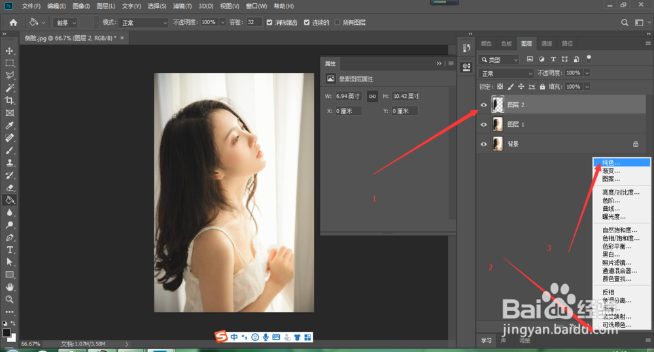Open the 不透明度 opacity dropdown arrow in options bar
The height and width of the screenshot is (352, 654).
[x=222, y=22]
